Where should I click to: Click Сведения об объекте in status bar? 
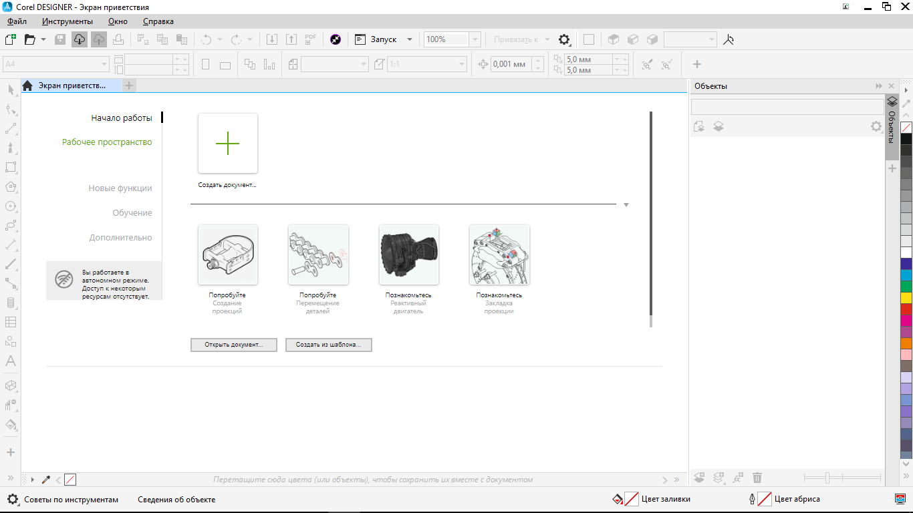click(x=176, y=499)
